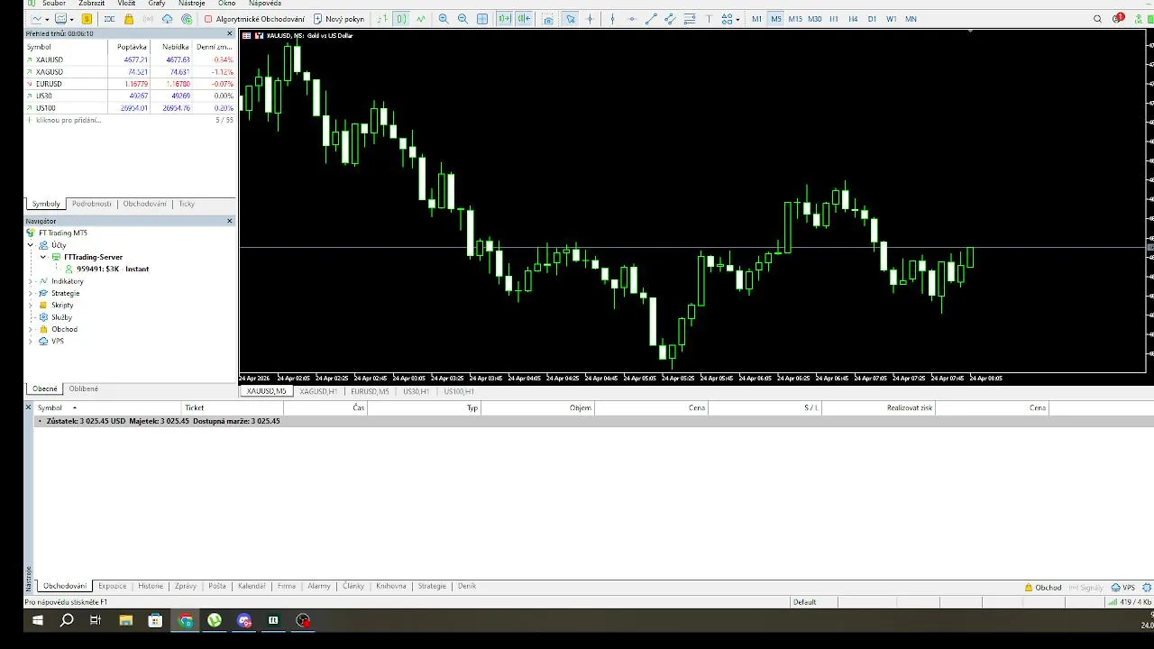Expand the Indikátory tree node
Screen dimensions: 1154x649
pyautogui.click(x=31, y=281)
